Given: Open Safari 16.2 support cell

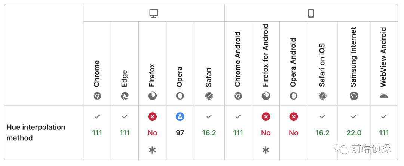Looking at the screenshot, I should pos(209,132).
